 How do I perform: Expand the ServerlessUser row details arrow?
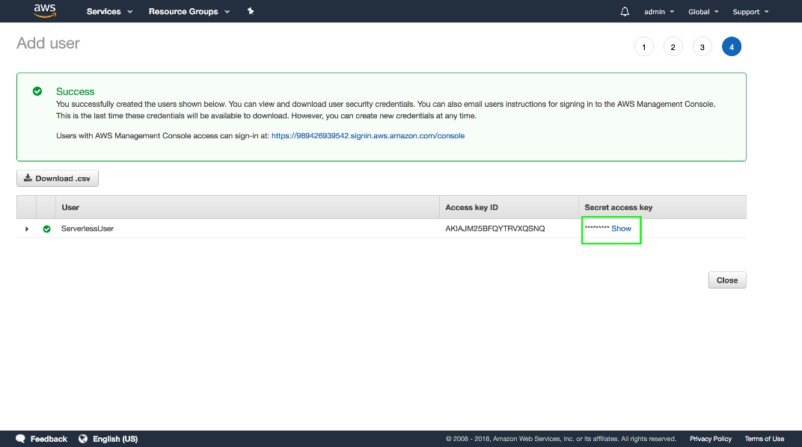[27, 229]
